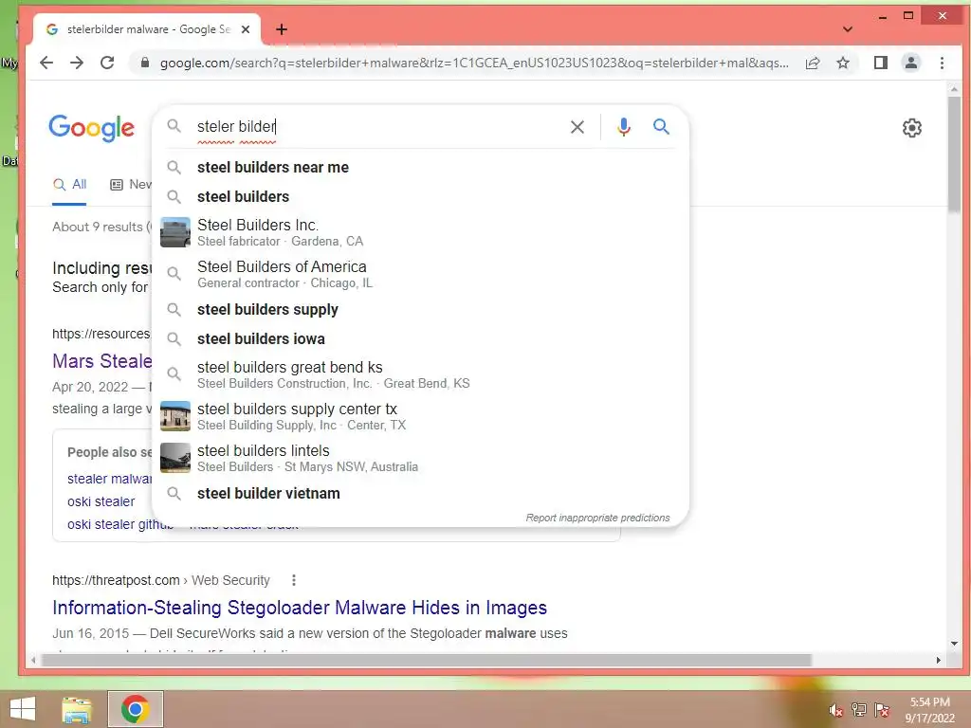The image size is (971, 728).
Task: Click the site lock icon
Action: tap(145, 63)
